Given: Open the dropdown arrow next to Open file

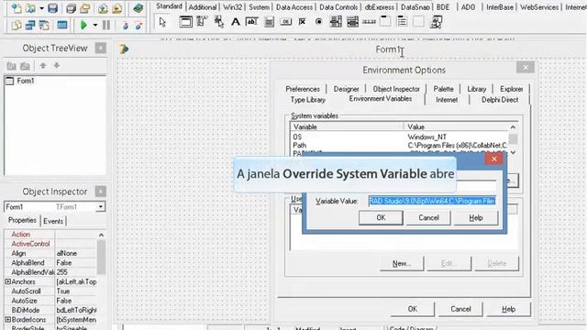Looking at the screenshot, I should click(x=41, y=8).
